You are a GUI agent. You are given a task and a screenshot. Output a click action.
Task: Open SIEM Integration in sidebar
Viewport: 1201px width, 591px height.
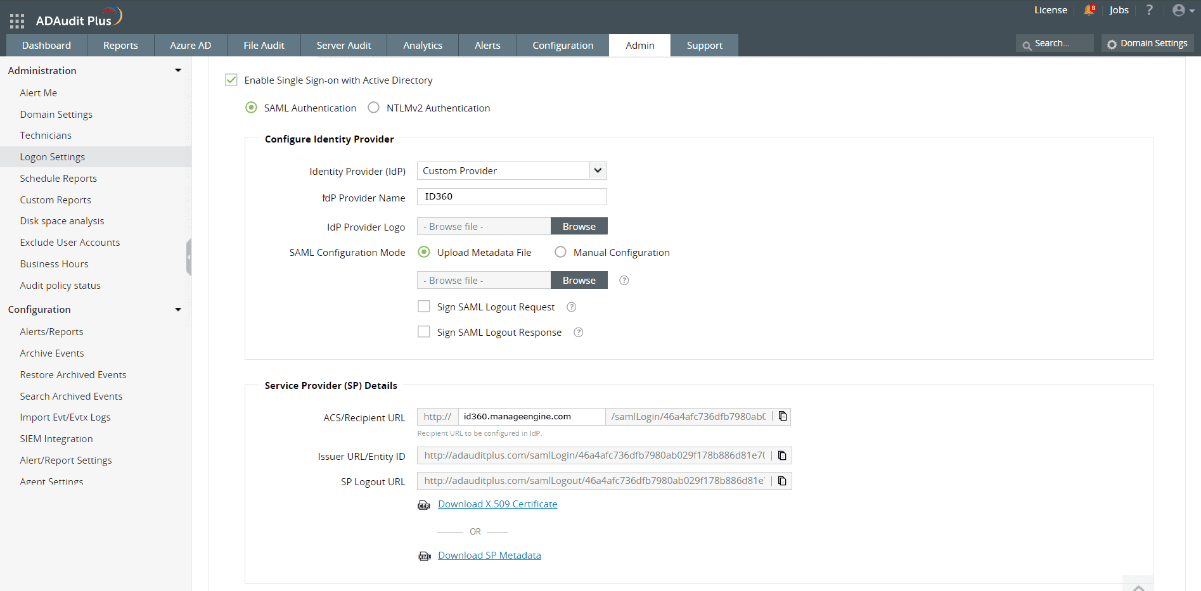(56, 438)
